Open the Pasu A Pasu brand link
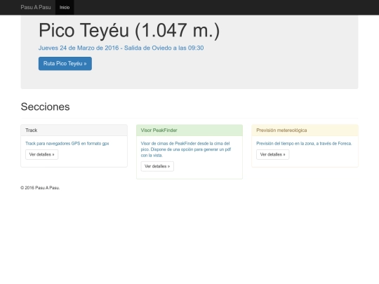Screen dimensions: 379x284 point(36,7)
